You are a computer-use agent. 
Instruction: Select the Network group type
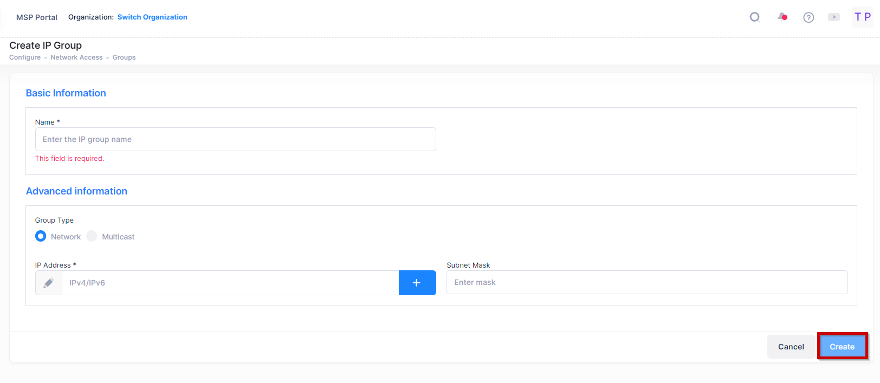click(x=41, y=236)
